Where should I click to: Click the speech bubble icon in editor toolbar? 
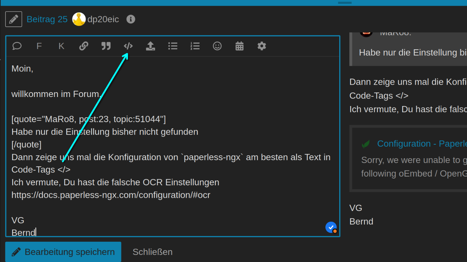17,46
